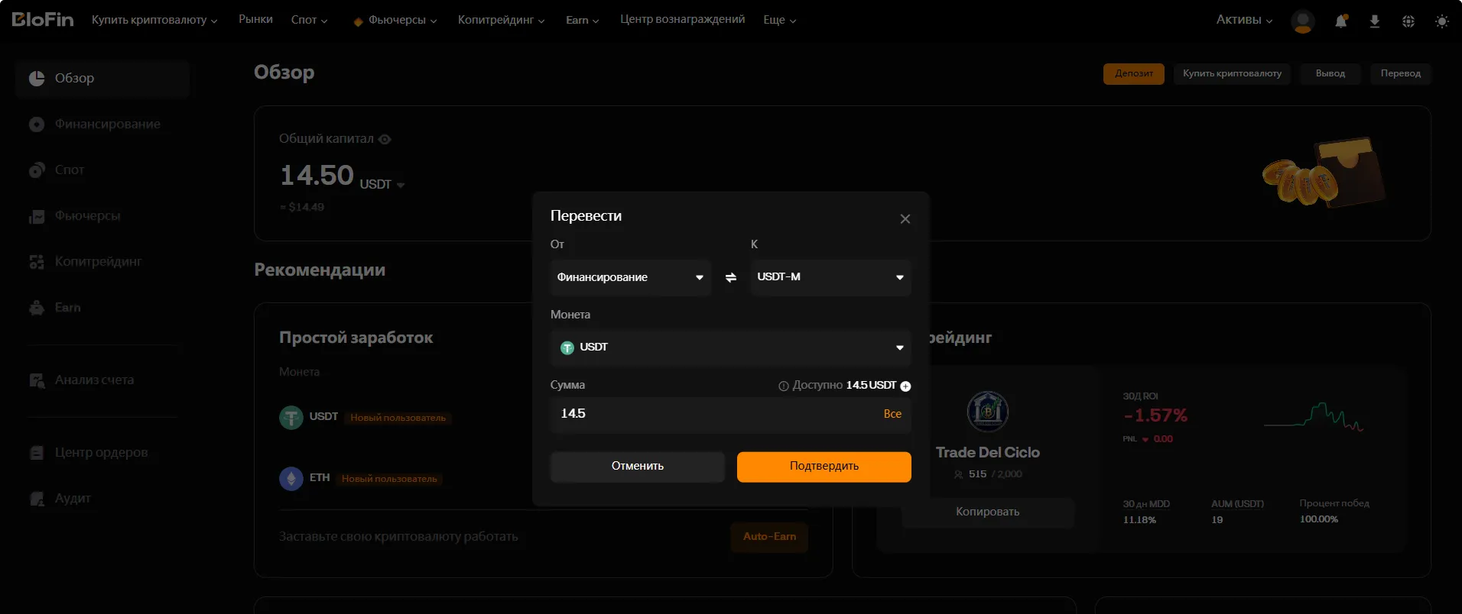1462x614 pixels.
Task: Toggle total capital visibility eye
Action: 385,139
